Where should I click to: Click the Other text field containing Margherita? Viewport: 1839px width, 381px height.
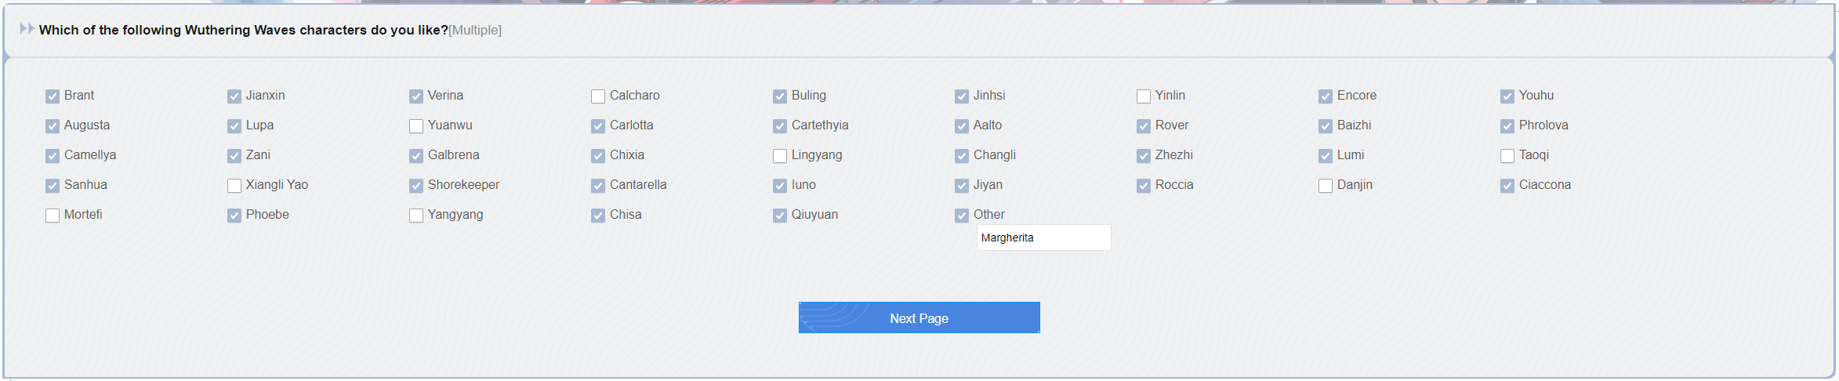(1043, 238)
